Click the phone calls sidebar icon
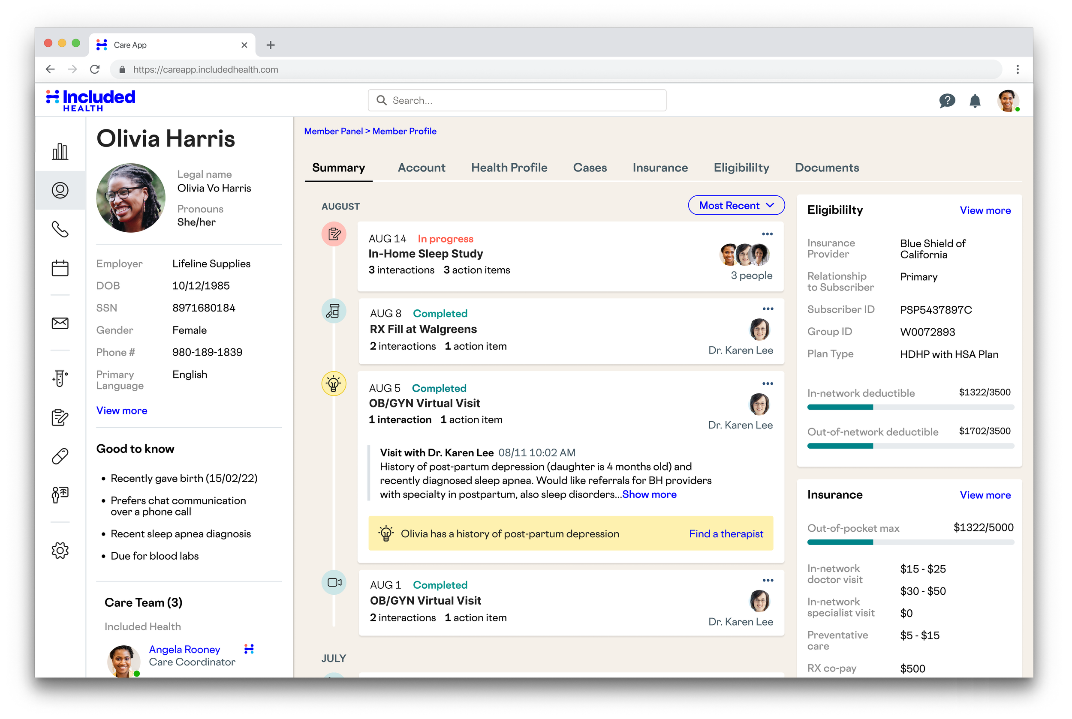1072x719 pixels. point(60,229)
